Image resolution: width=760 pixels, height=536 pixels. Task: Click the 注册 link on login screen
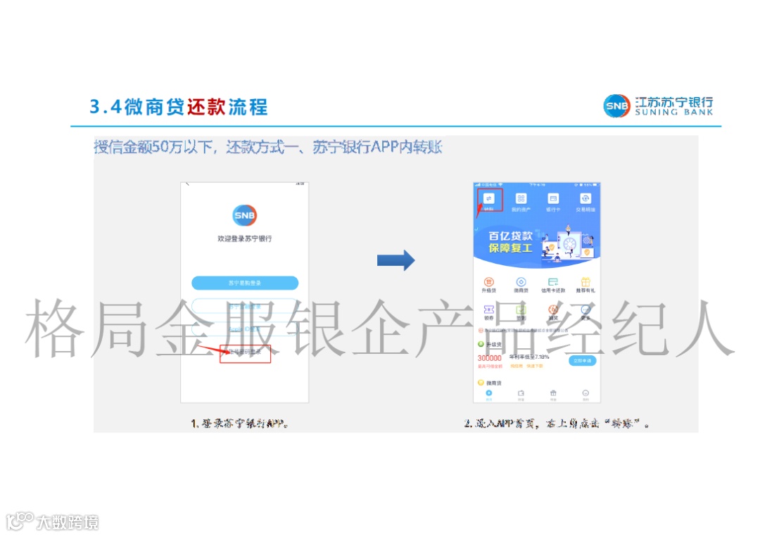[x=300, y=184]
